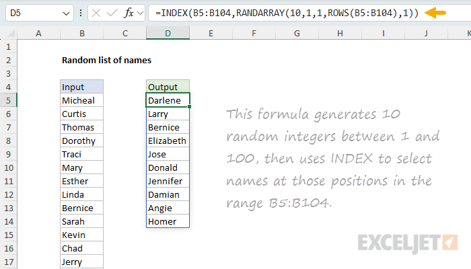Click the formula bar vertical dots handle
The image size is (471, 269).
pyautogui.click(x=81, y=13)
